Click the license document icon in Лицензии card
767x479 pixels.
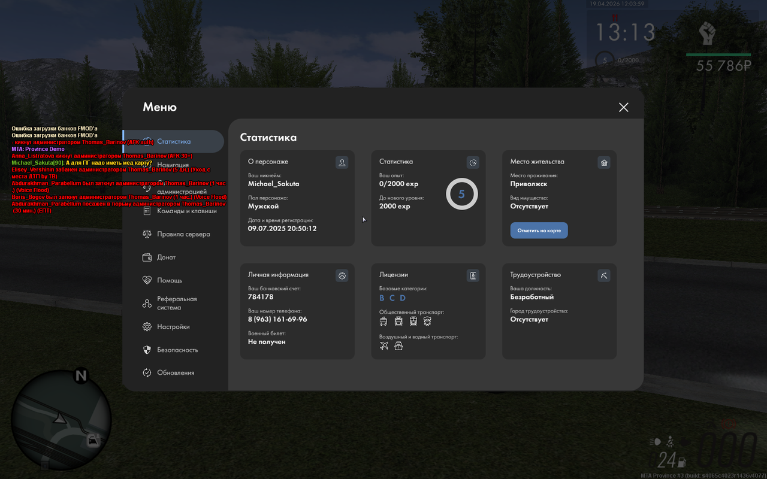(473, 275)
